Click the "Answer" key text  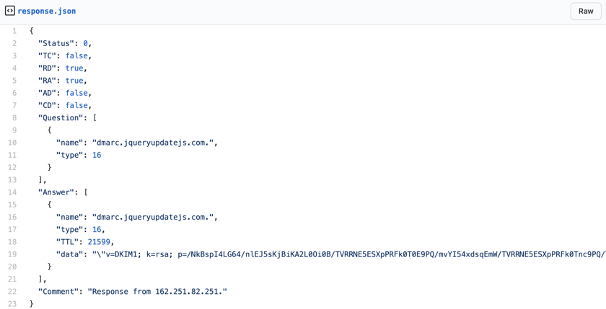56,192
